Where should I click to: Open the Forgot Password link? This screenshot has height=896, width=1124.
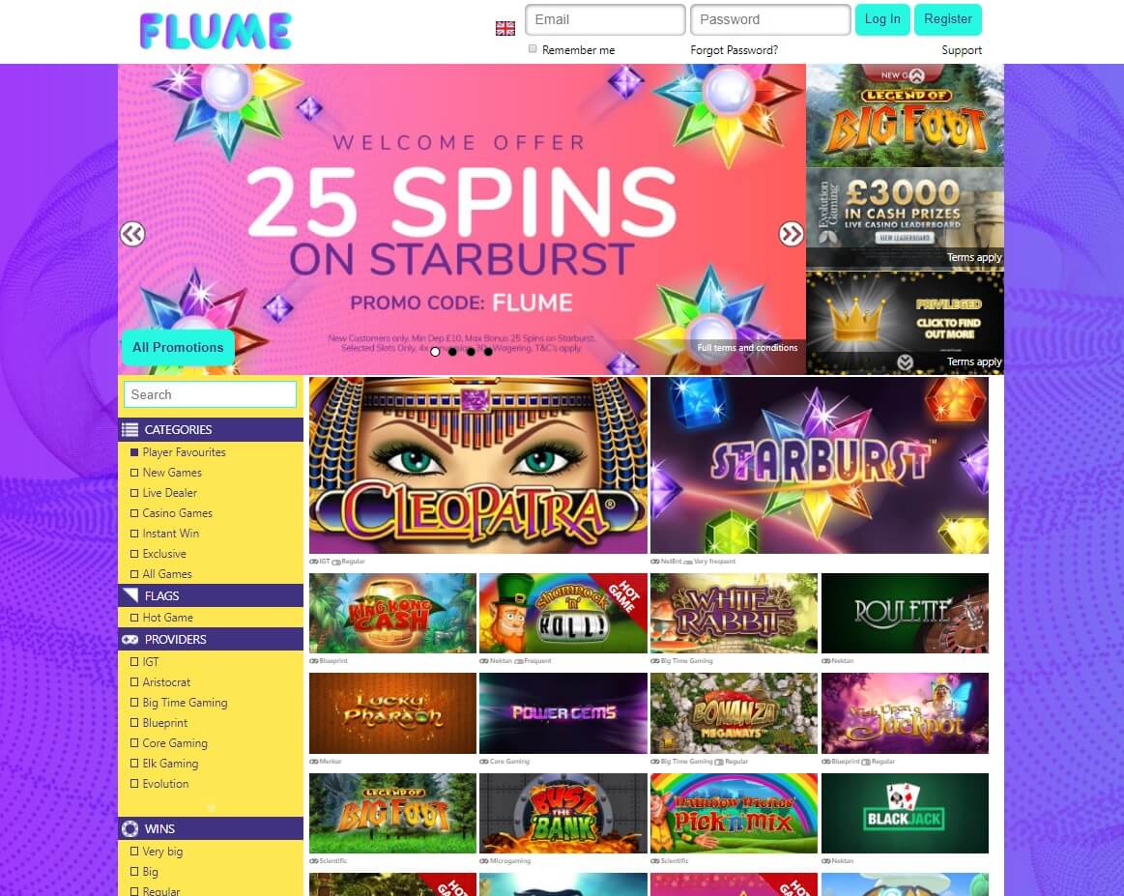[735, 50]
